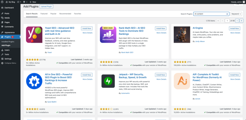Click the Plugins update badge showing 1
The image size is (246, 120).
(12, 37)
